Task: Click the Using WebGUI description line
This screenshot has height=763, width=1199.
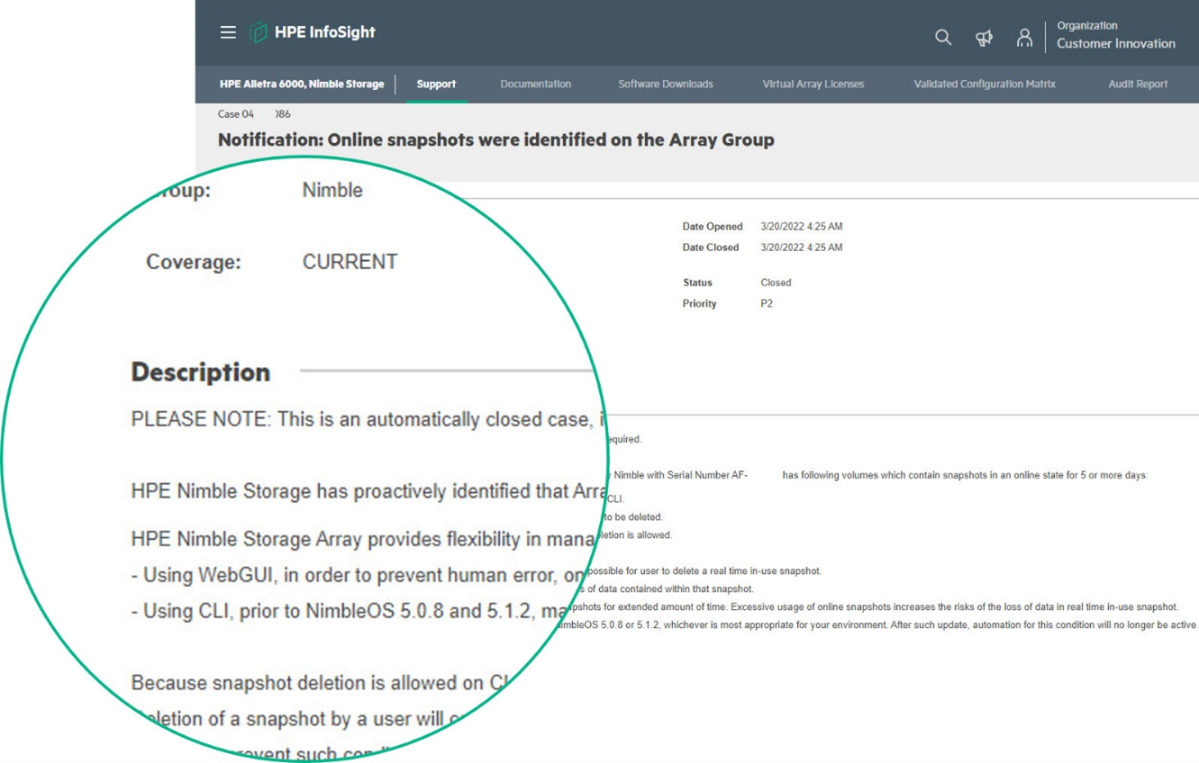Action: pyautogui.click(x=358, y=574)
